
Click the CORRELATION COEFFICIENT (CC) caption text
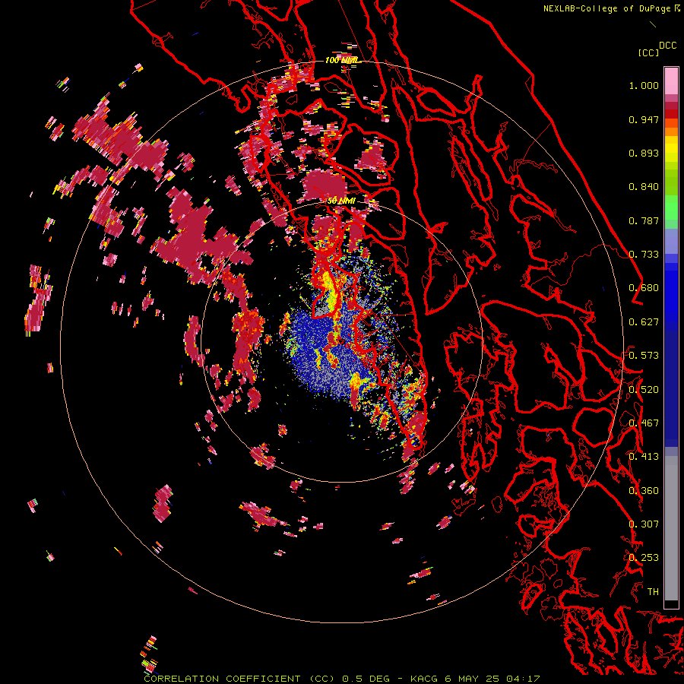pyautogui.click(x=239, y=679)
